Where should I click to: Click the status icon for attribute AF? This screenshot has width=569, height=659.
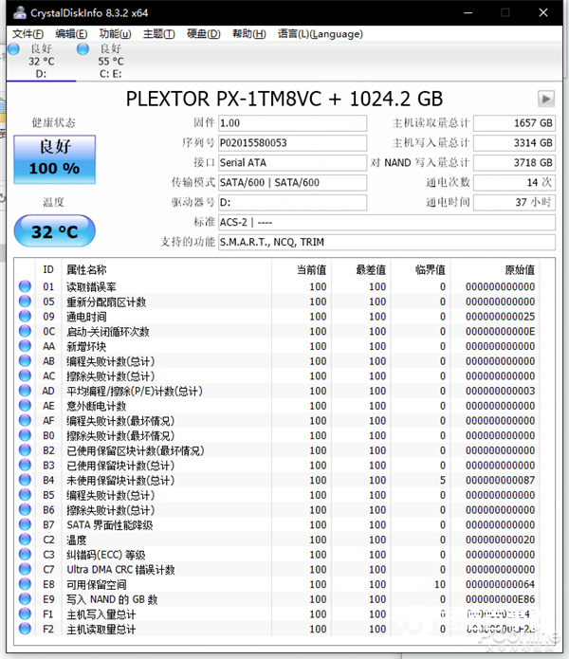pos(26,420)
